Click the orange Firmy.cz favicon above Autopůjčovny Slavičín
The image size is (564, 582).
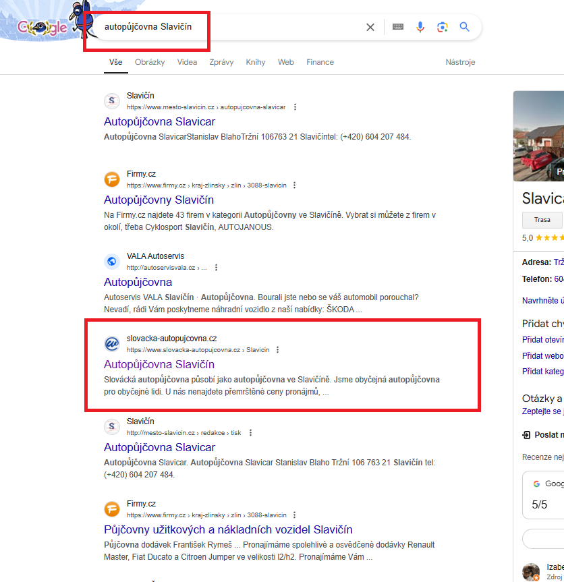(112, 179)
